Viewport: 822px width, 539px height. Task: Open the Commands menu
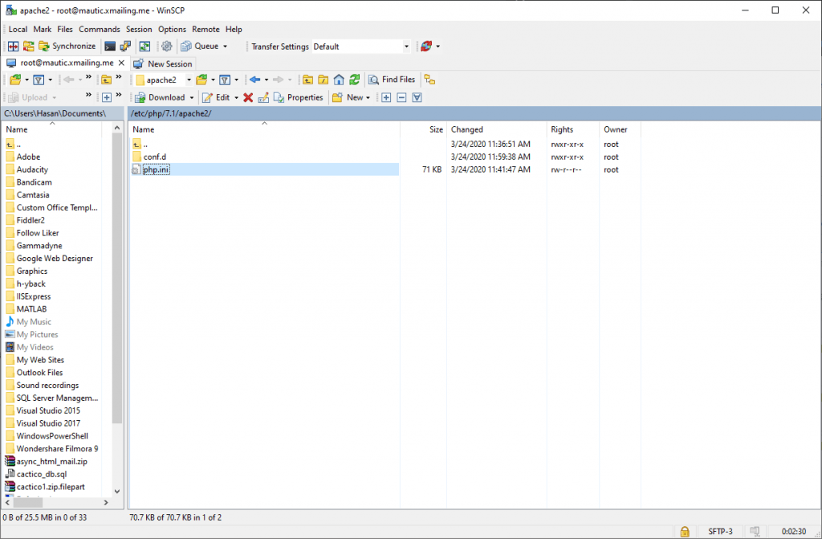pyautogui.click(x=100, y=29)
